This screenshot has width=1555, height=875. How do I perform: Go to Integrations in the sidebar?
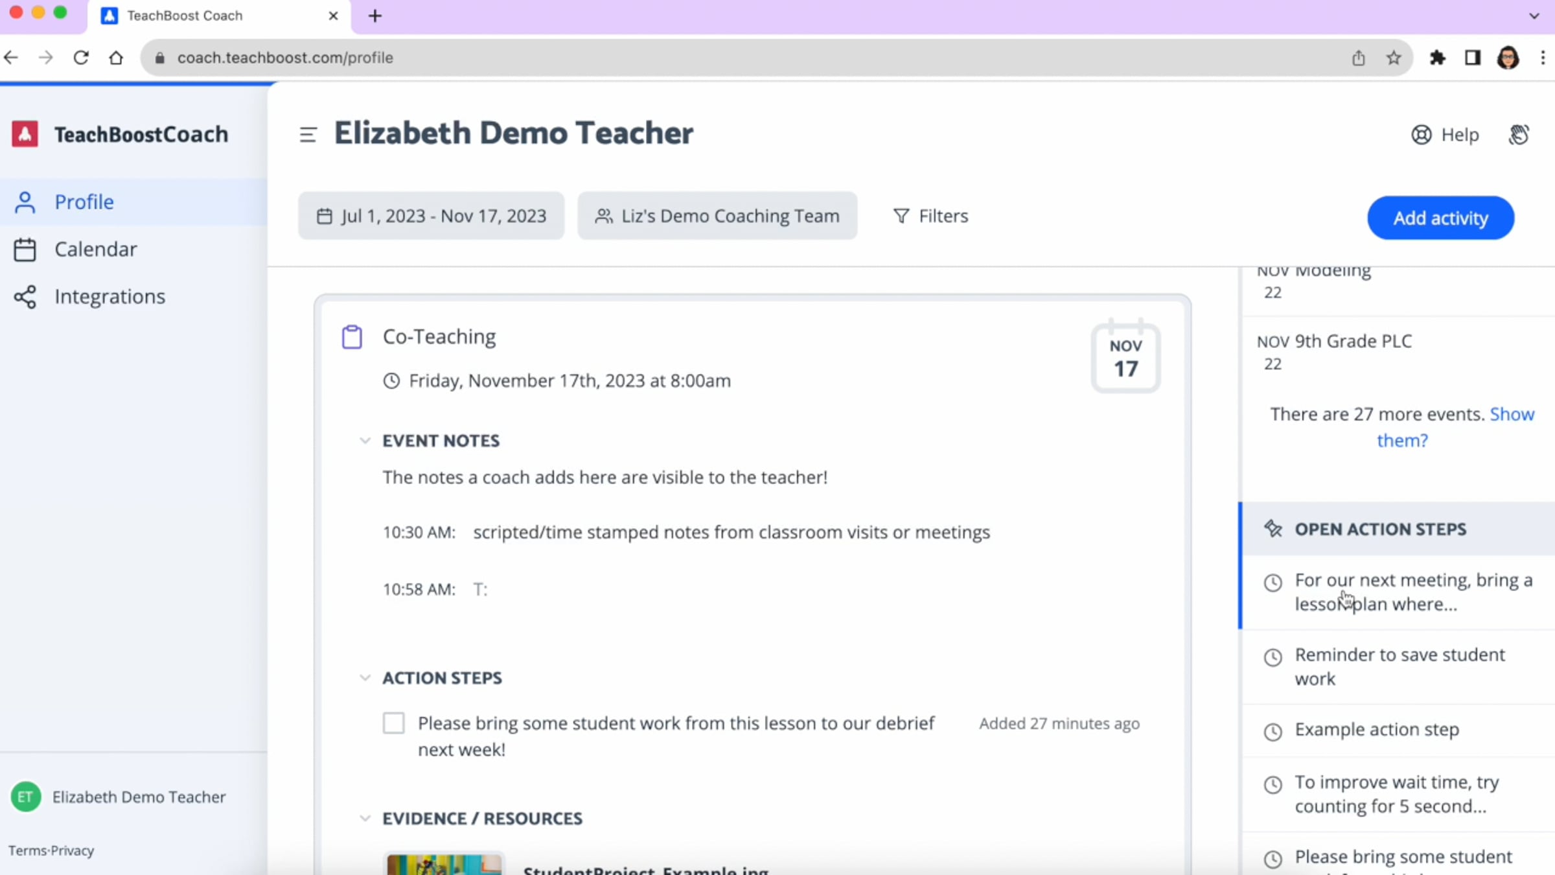coord(109,297)
